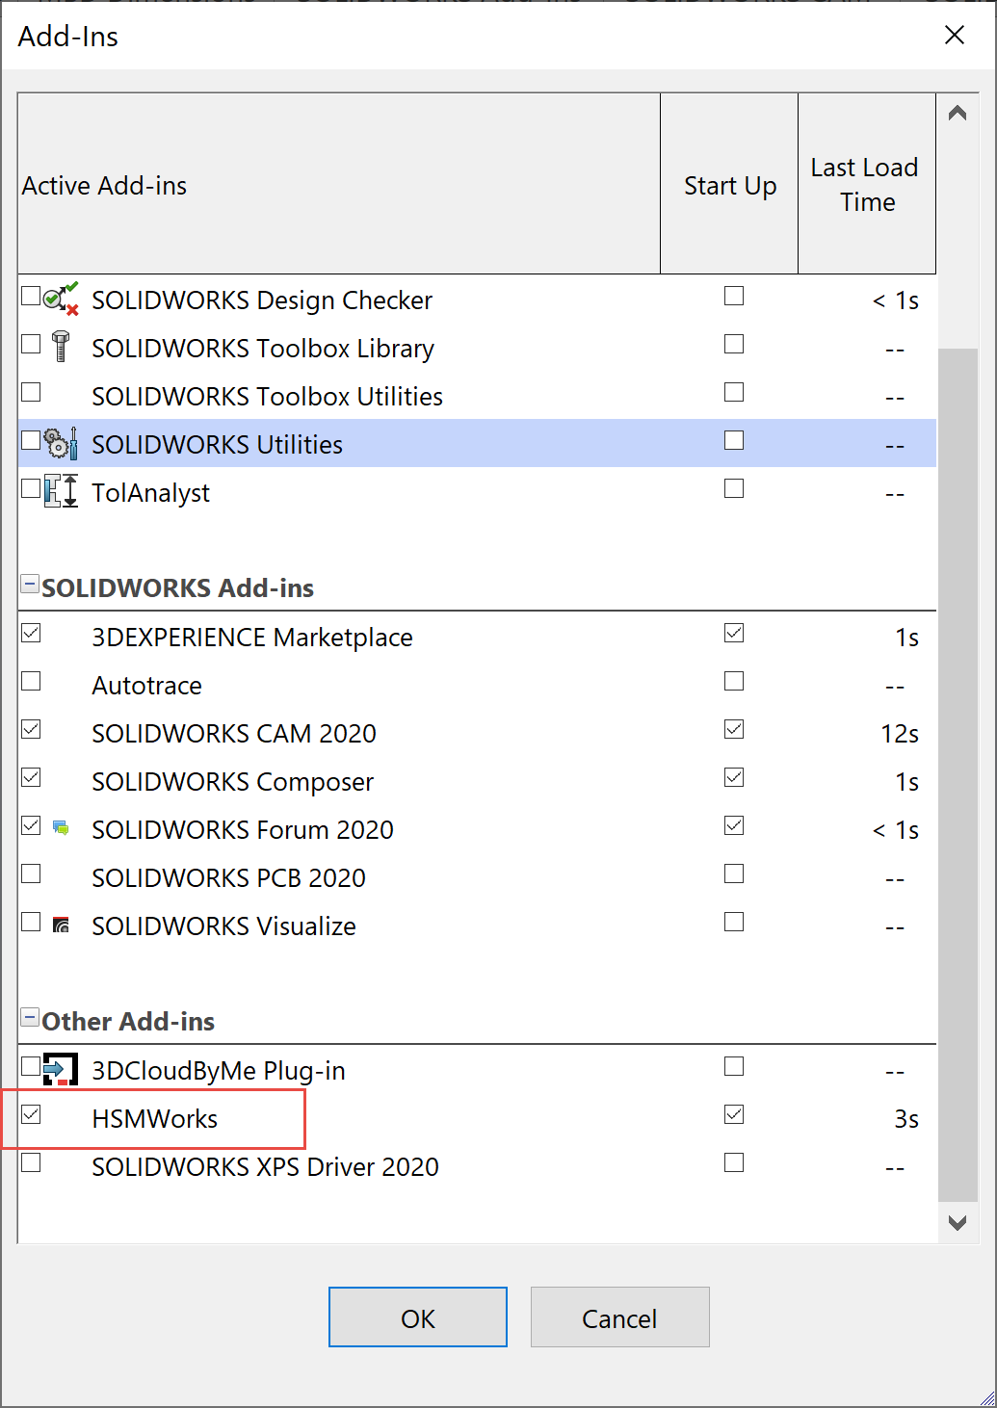This screenshot has height=1408, width=997.
Task: Enable SOLIDWORKS Toolbox Library active checkbox
Action: click(31, 344)
